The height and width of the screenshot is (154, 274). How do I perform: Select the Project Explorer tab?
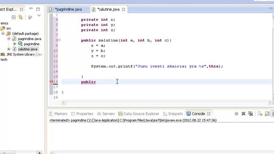[8, 9]
